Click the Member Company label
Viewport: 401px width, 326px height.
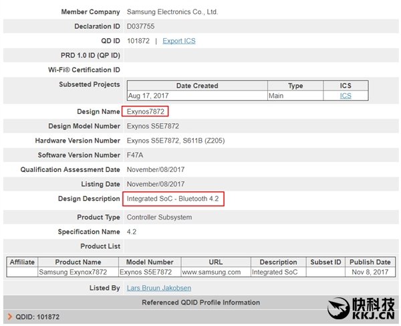90,12
